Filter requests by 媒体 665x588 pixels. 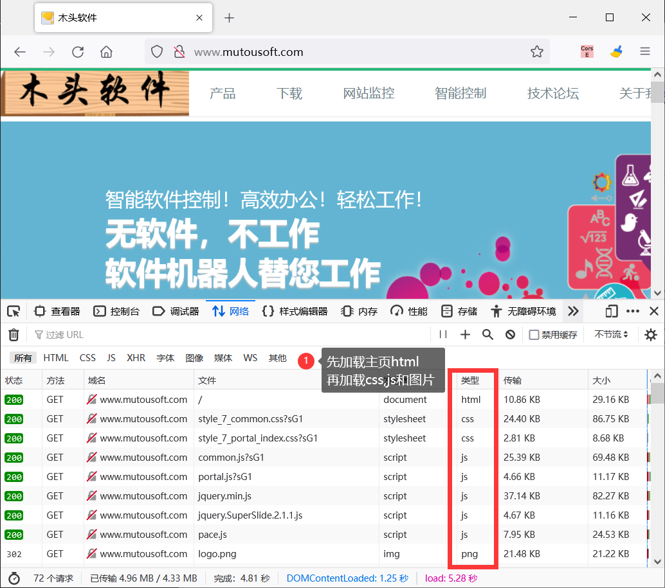[223, 358]
